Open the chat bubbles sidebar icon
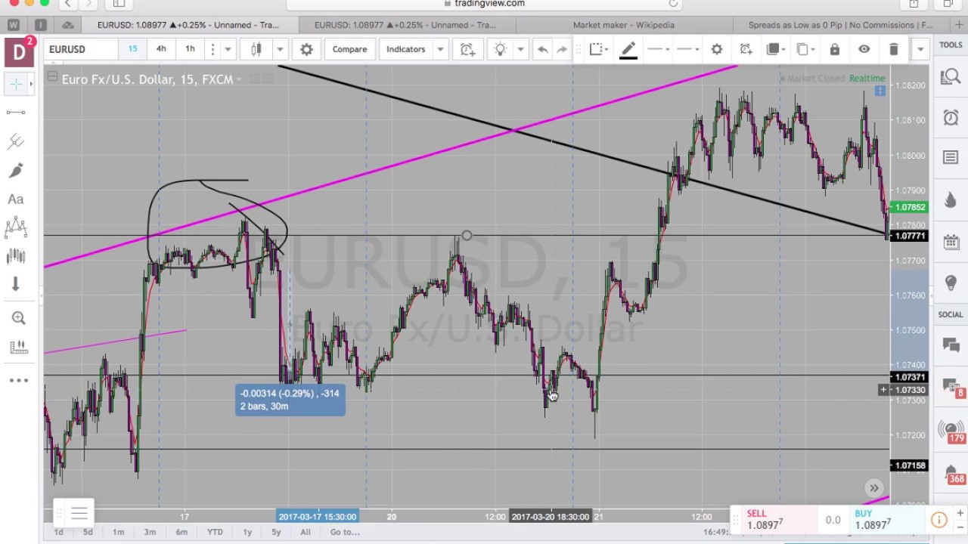The height and width of the screenshot is (544, 968). 951,345
